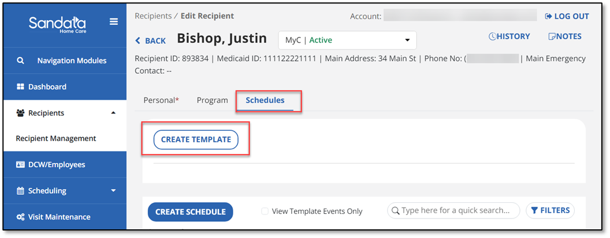Image resolution: width=610 pixels, height=238 pixels.
Task: Collapse the Recipients menu arrow
Action: coord(113,113)
